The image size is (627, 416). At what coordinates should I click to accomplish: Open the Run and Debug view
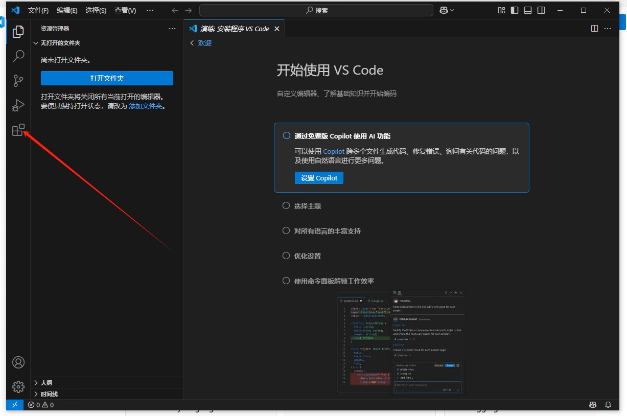(18, 105)
